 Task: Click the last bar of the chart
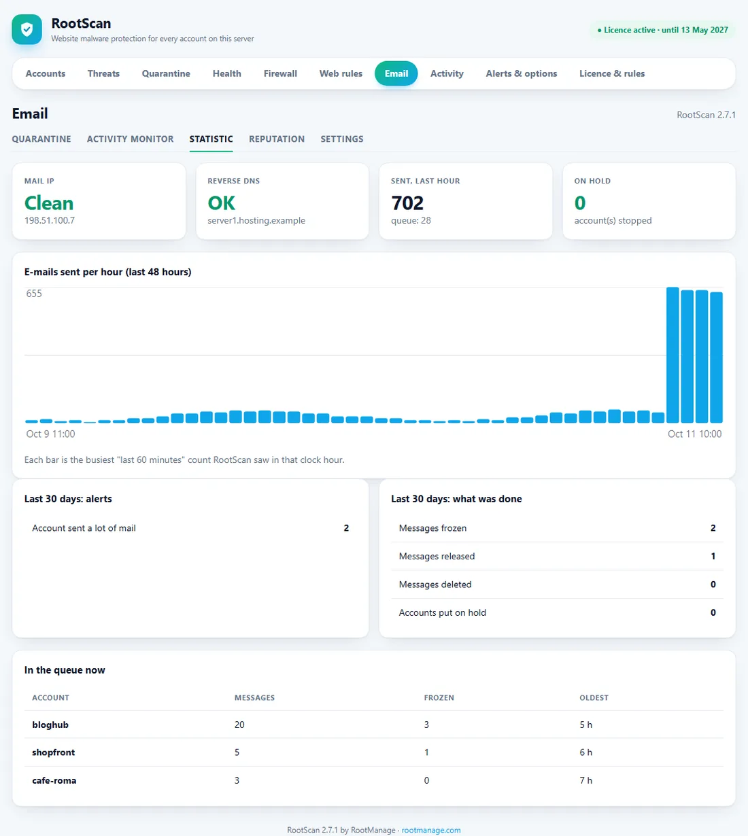pyautogui.click(x=716, y=358)
